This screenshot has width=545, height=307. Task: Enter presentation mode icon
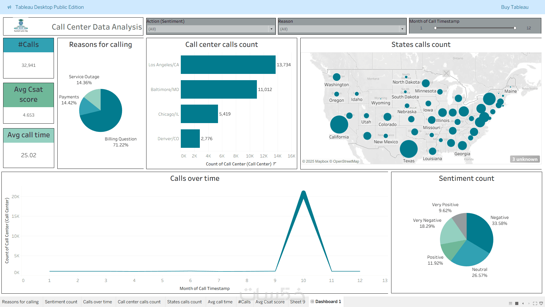tap(541, 303)
